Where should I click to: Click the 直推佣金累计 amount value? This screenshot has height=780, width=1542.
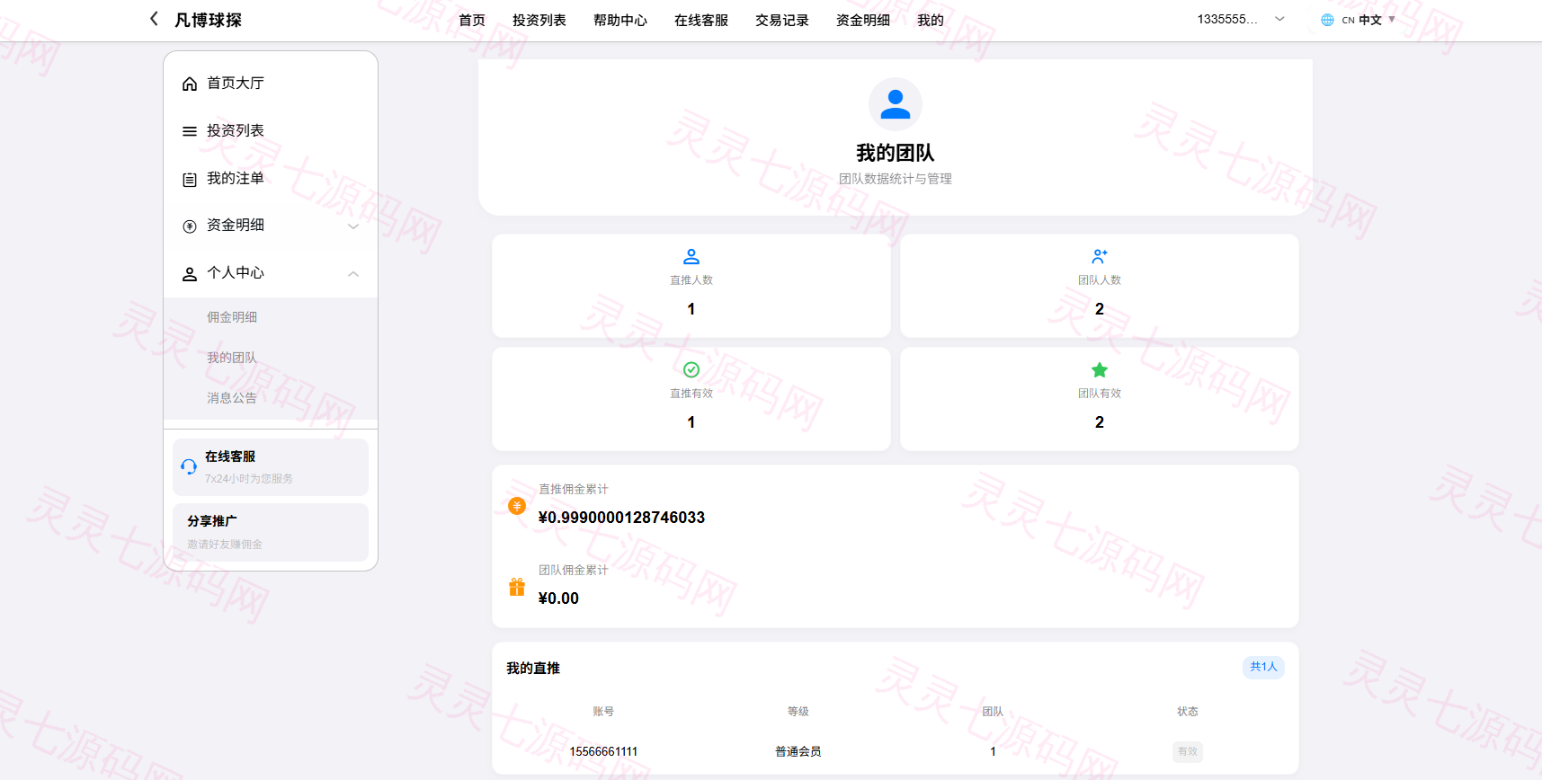621,518
